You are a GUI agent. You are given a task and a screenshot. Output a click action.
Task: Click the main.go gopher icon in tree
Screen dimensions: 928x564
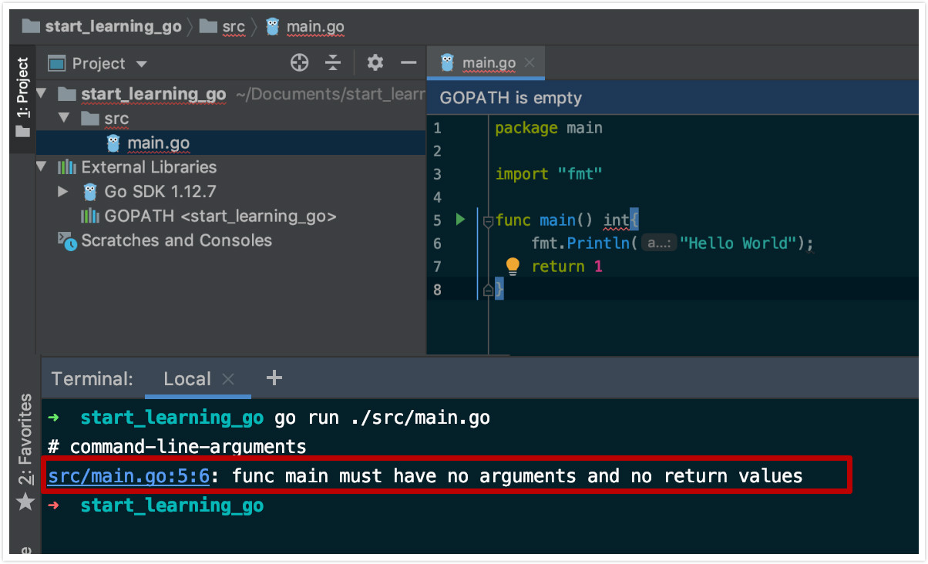113,143
